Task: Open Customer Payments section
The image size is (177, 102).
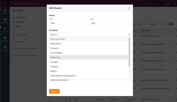Action: point(27,49)
